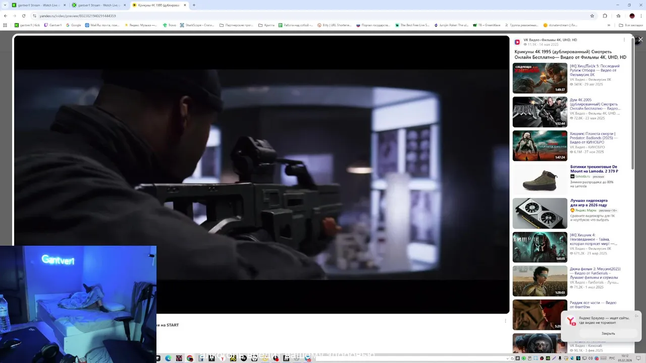This screenshot has width=646, height=363.
Task: Click the taskbar clock showing 10:12
Action: [625, 358]
